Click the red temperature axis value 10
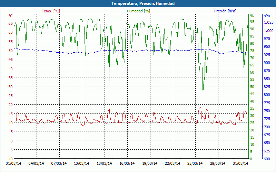This screenshot has height=172, width=276. (11, 123)
